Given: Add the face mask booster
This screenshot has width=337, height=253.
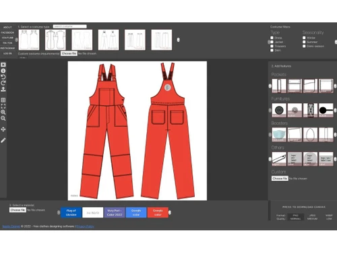Looking at the screenshot, I should (x=279, y=134).
